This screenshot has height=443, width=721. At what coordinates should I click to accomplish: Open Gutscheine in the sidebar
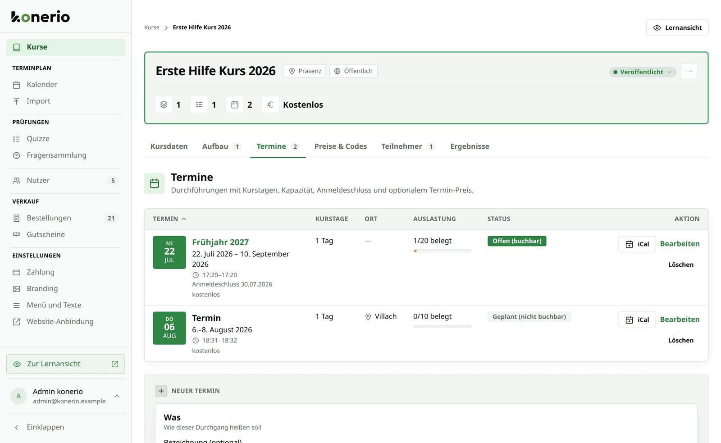[x=66, y=235]
